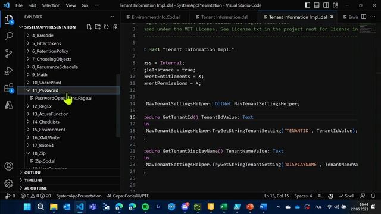Click New Folder icon in explorer header
This screenshot has width=381, height=214.
tap(98, 27)
